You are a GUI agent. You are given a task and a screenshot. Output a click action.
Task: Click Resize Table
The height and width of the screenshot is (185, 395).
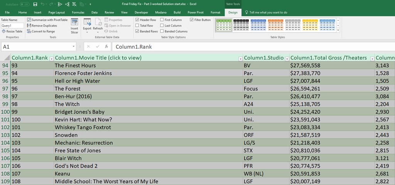[x=12, y=32]
